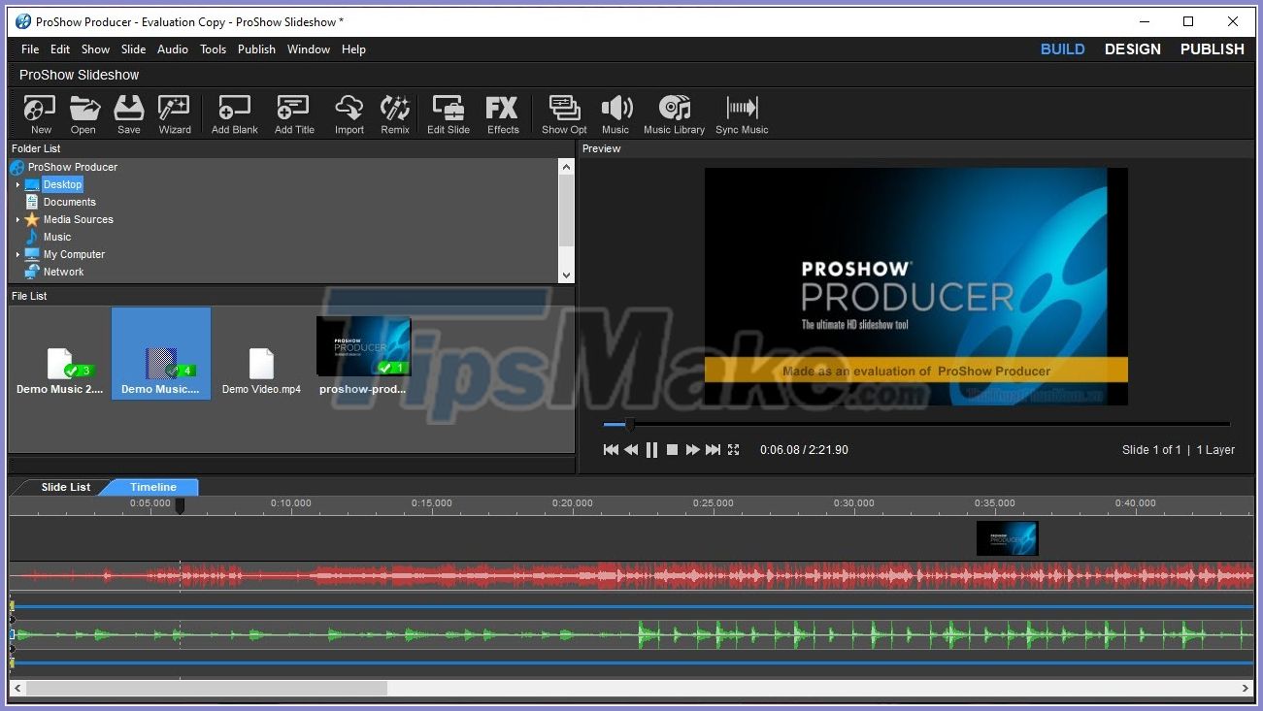Open the Remix tool

pos(394,113)
